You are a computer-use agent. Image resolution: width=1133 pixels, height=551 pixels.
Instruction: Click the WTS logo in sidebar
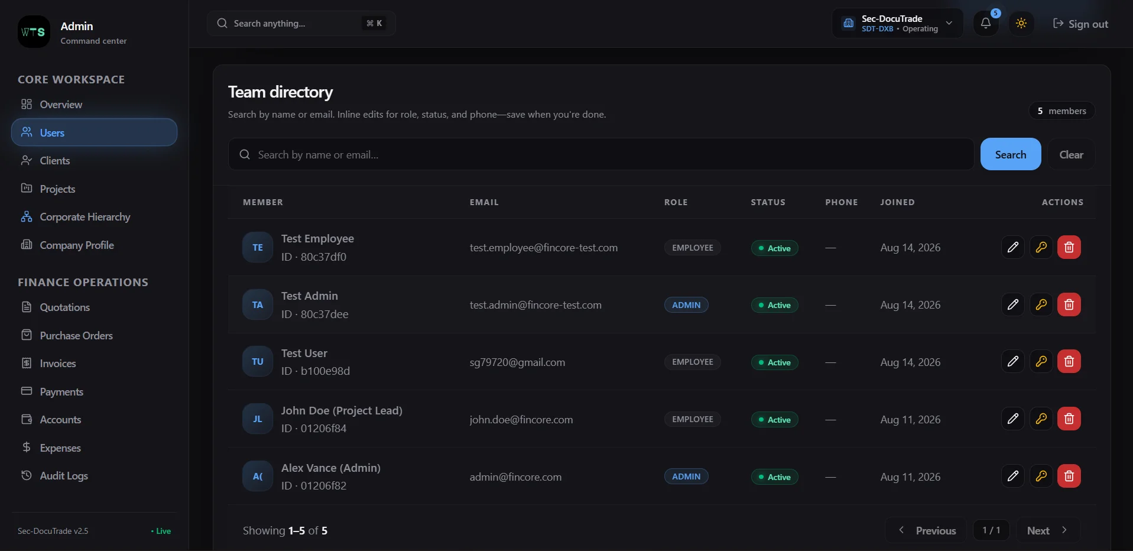[34, 32]
